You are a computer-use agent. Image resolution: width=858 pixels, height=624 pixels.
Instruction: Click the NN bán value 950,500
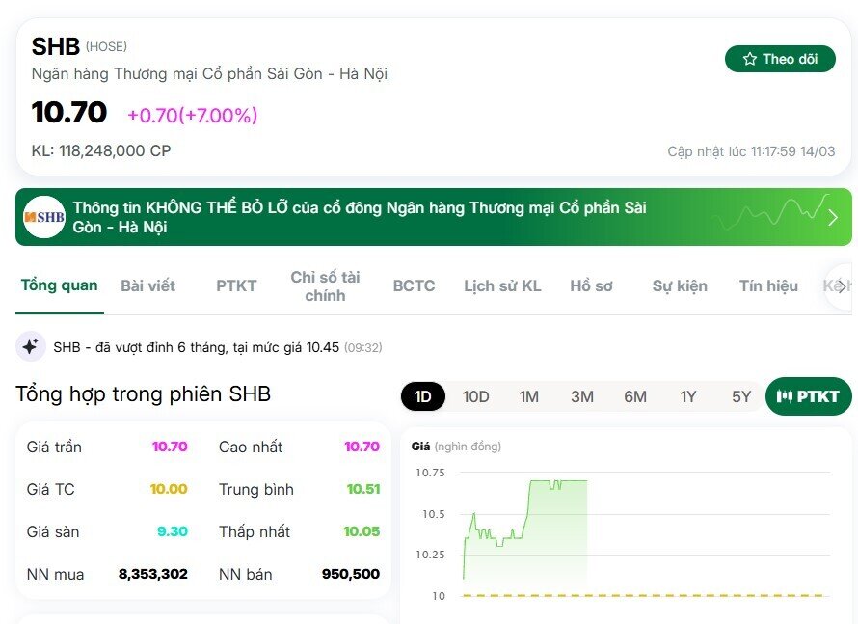[351, 574]
